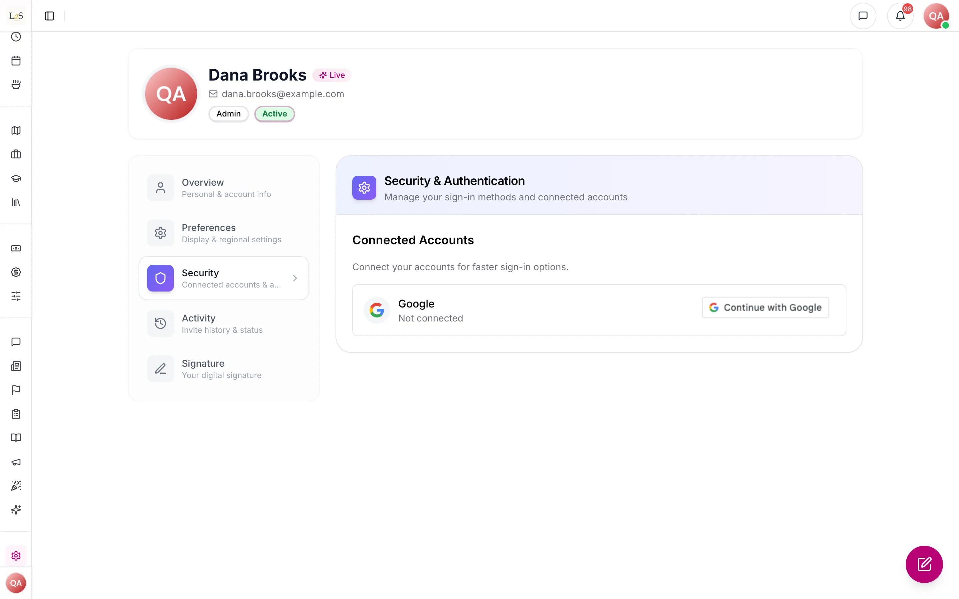This screenshot has width=959, height=599.
Task: Open the flag sidebar icon
Action: pyautogui.click(x=16, y=390)
